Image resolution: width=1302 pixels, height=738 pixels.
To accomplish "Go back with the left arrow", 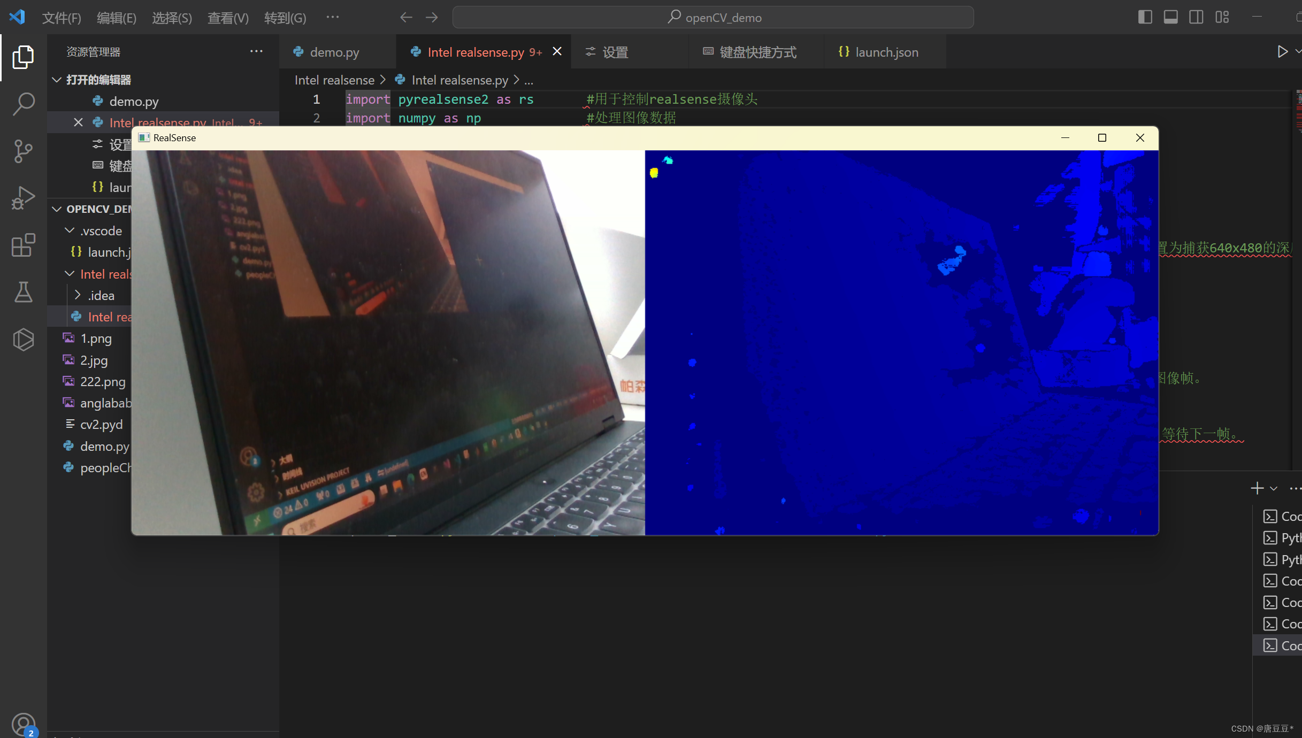I will 406,18.
